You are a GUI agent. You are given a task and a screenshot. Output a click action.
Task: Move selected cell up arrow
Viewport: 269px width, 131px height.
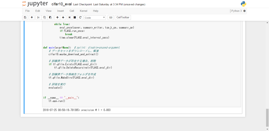tap(57, 17)
